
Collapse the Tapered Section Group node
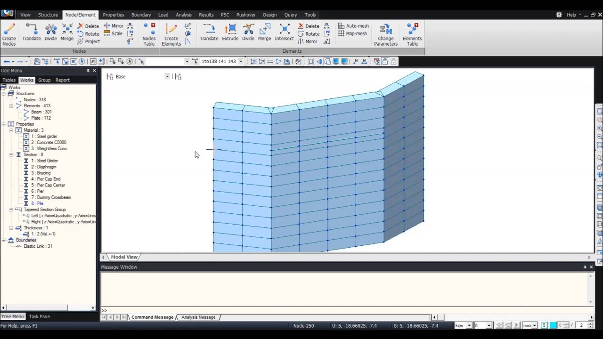point(11,210)
